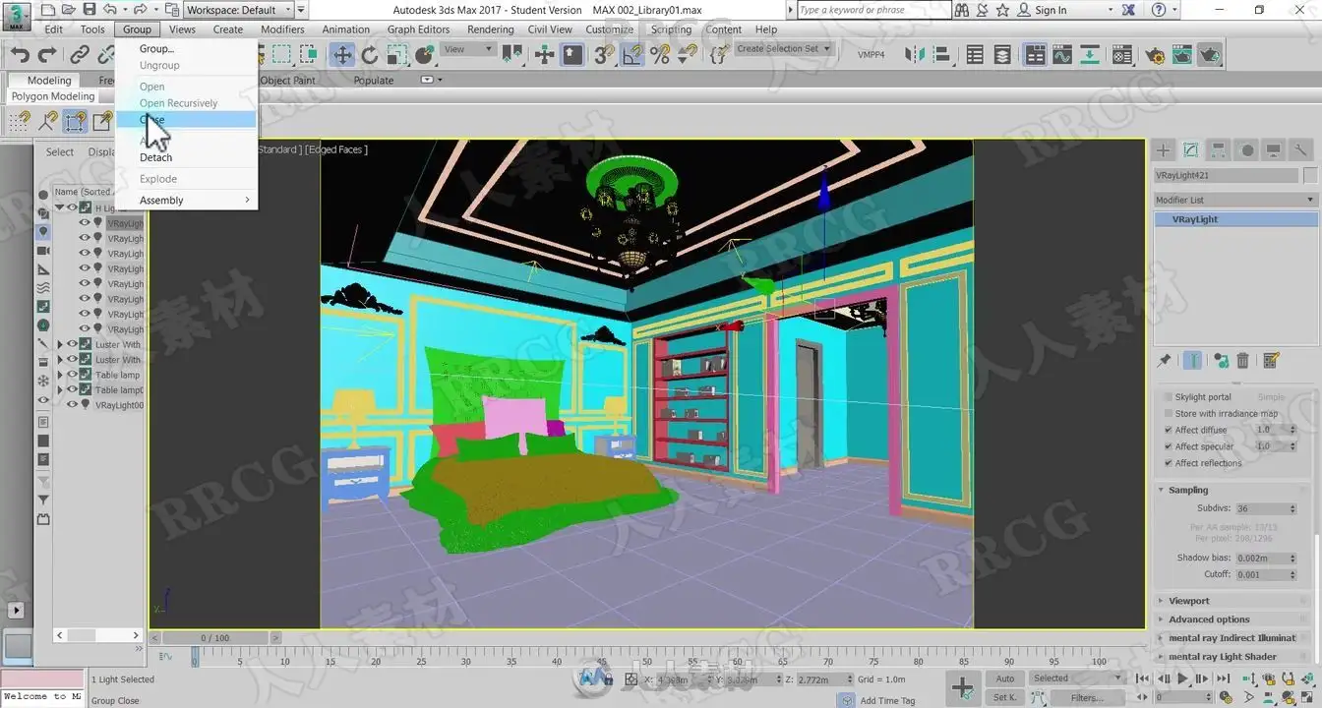
Task: Click the Pin Stack icon
Action: [1165, 361]
